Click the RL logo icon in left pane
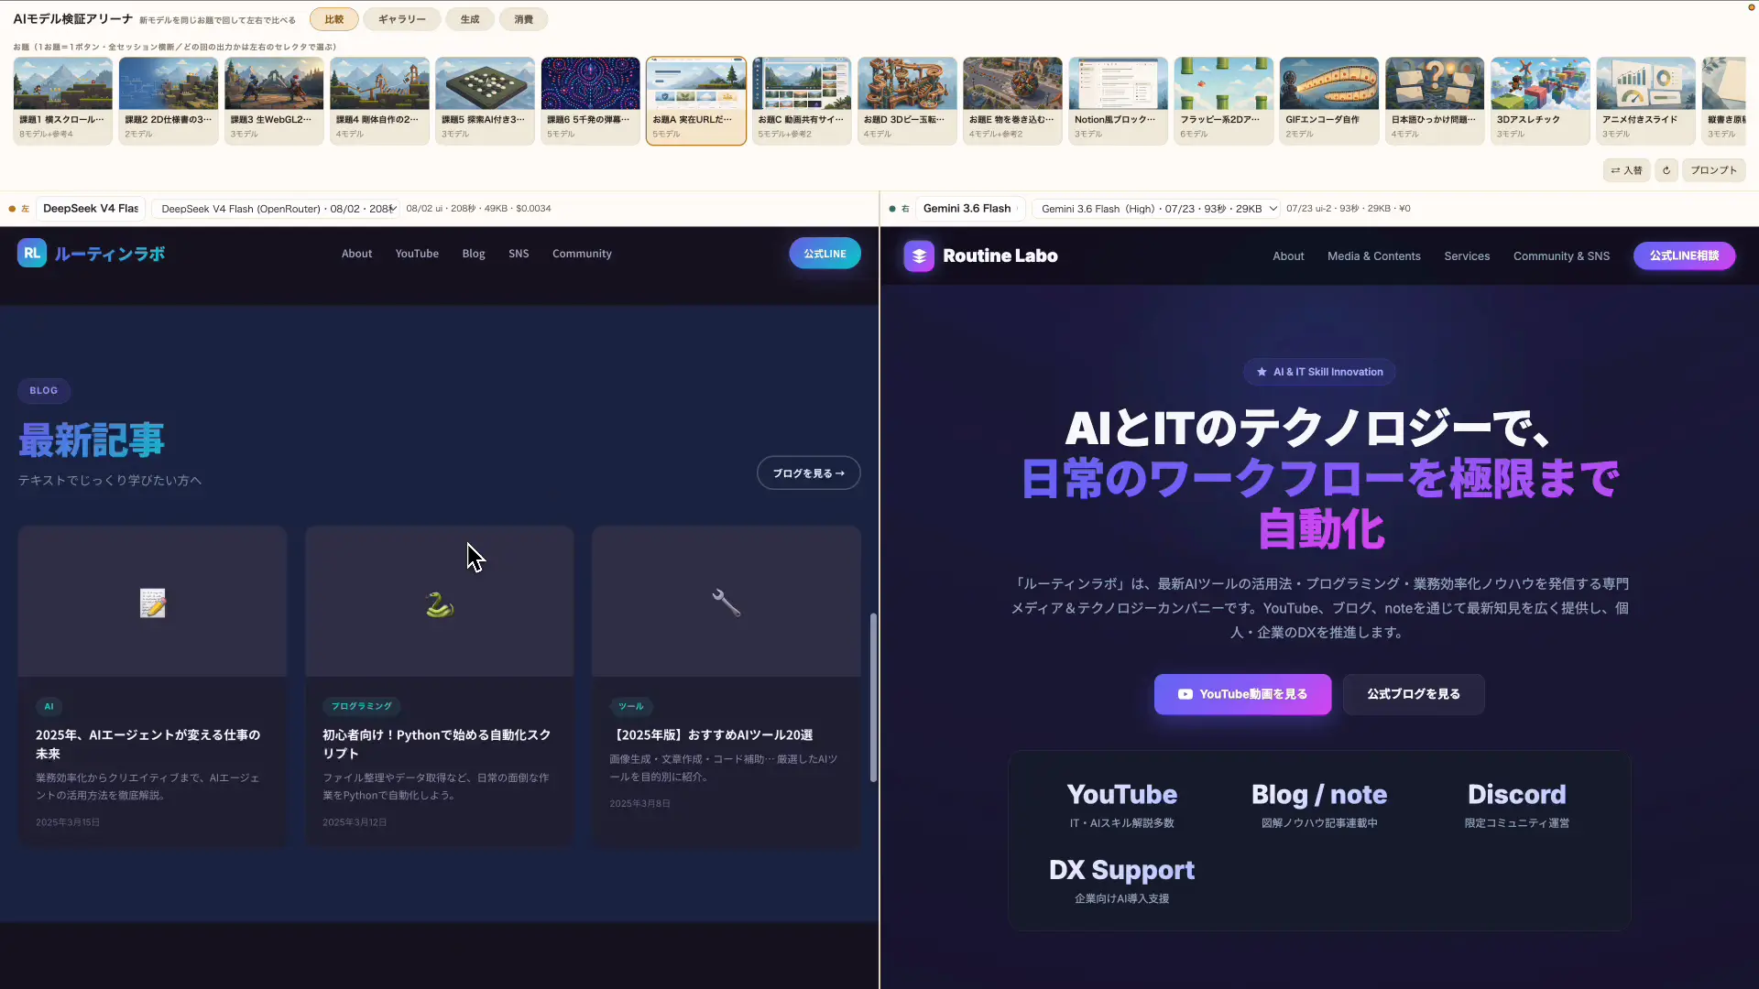Viewport: 1759px width, 989px height. coord(31,254)
